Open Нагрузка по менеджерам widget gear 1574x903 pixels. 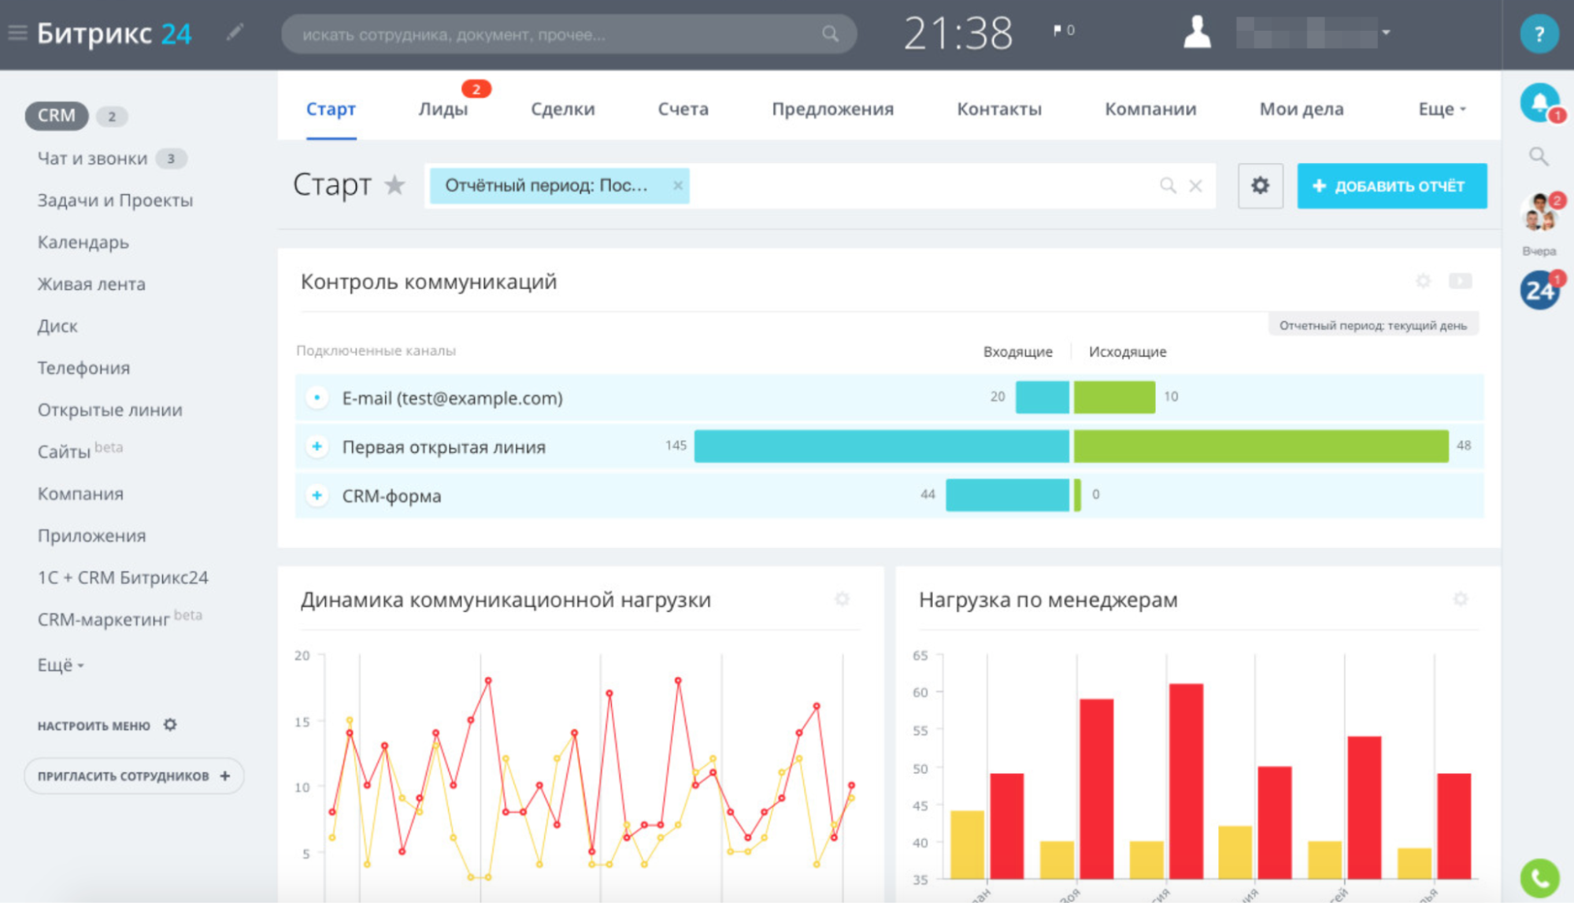1461,599
